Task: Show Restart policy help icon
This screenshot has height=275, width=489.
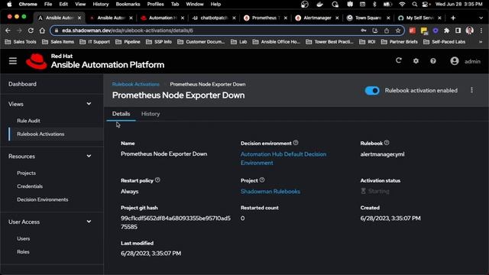Action: tap(157, 180)
